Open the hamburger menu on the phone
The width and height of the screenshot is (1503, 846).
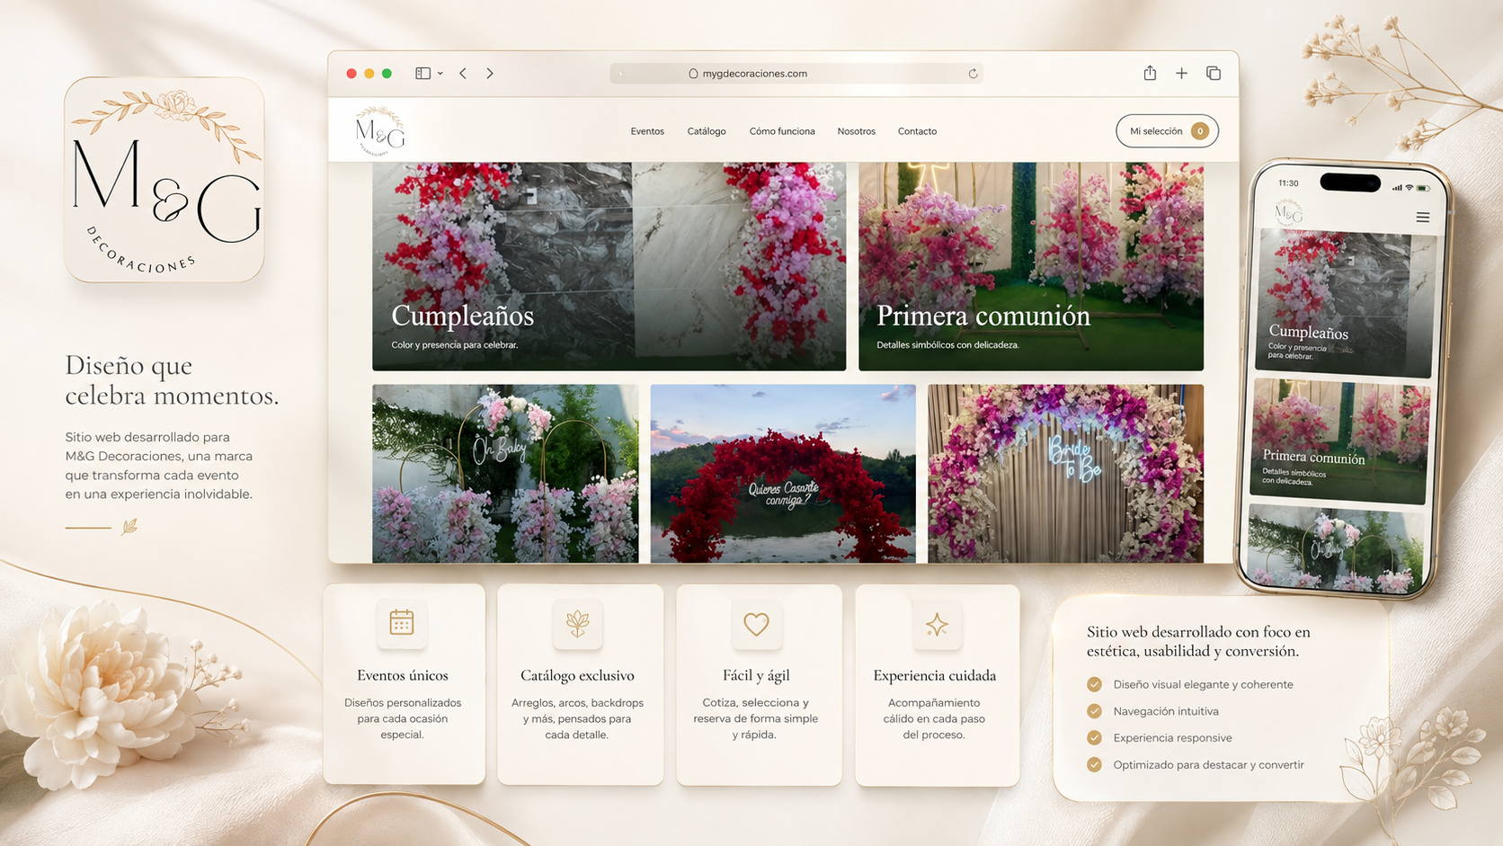1422,218
